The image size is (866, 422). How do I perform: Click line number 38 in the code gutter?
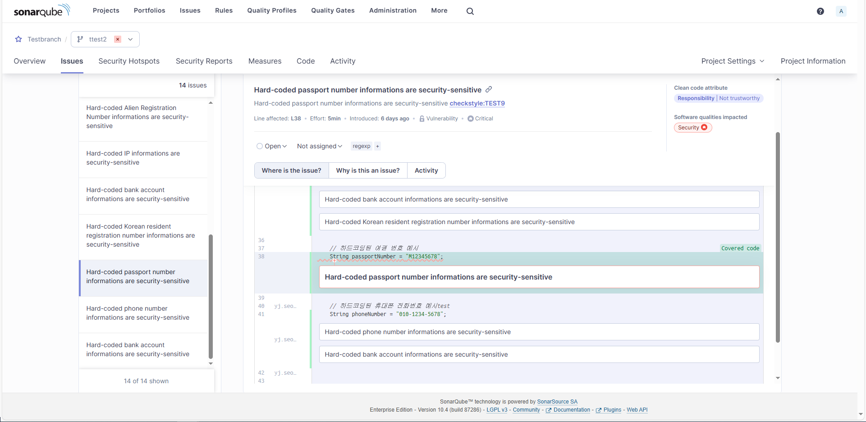click(x=261, y=257)
